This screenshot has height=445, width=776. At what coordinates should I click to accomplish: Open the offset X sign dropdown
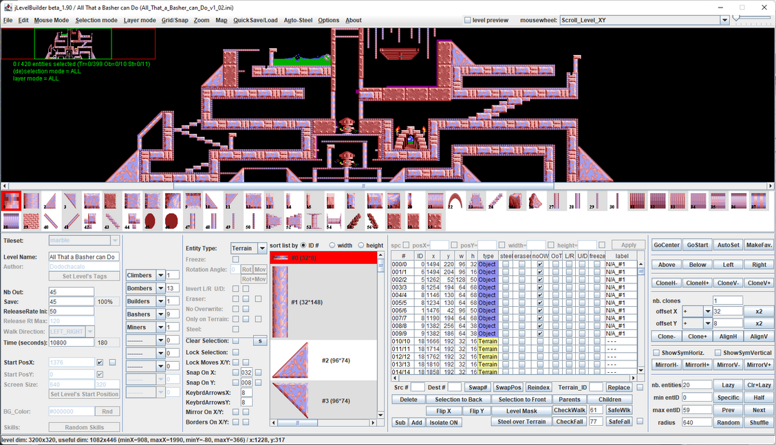(707, 312)
